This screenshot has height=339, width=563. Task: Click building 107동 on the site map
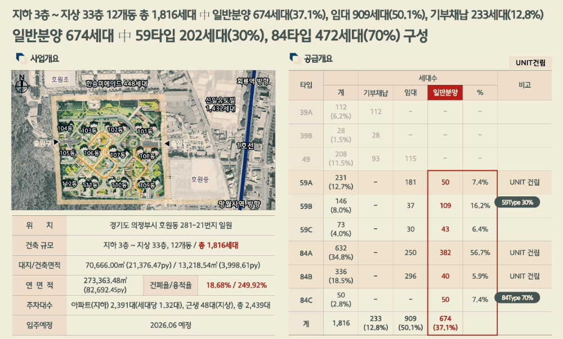(118, 155)
